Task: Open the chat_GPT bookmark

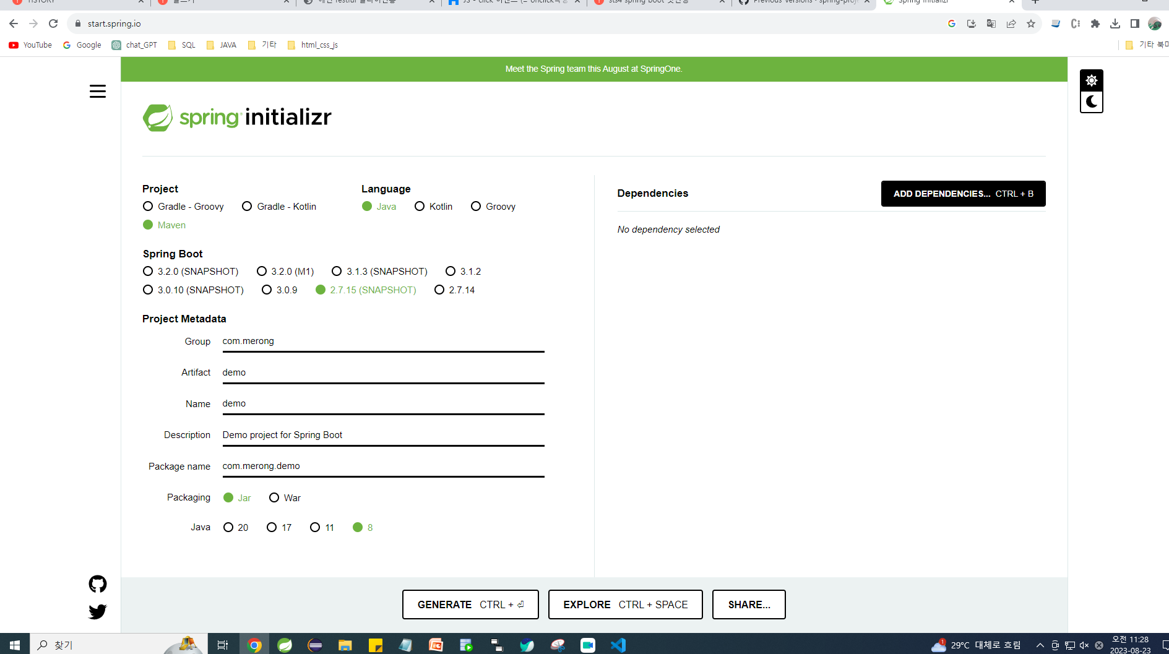Action: [x=134, y=45]
